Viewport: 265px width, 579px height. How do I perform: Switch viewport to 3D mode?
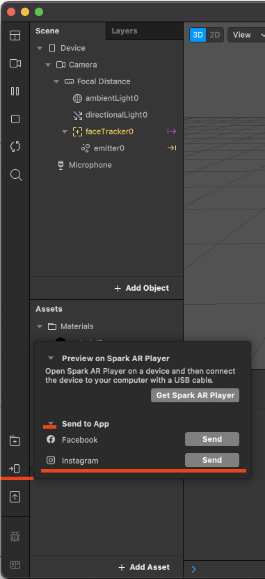(x=198, y=35)
